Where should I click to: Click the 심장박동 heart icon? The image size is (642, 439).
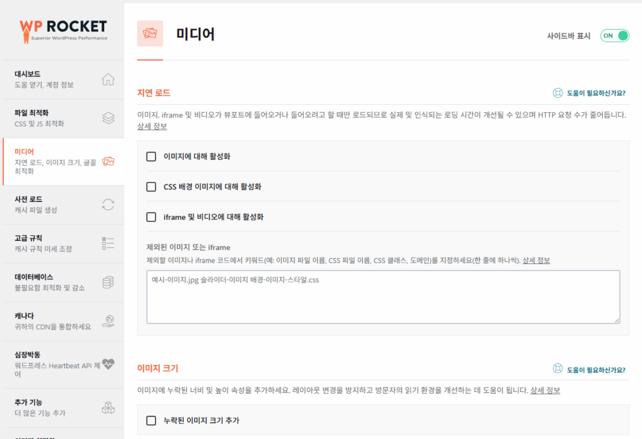click(108, 362)
